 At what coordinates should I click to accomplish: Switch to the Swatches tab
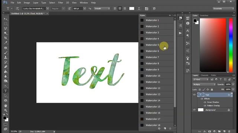(x=204, y=16)
